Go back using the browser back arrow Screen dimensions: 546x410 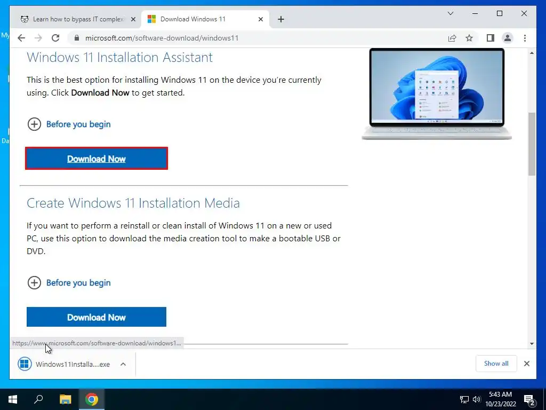pos(21,38)
